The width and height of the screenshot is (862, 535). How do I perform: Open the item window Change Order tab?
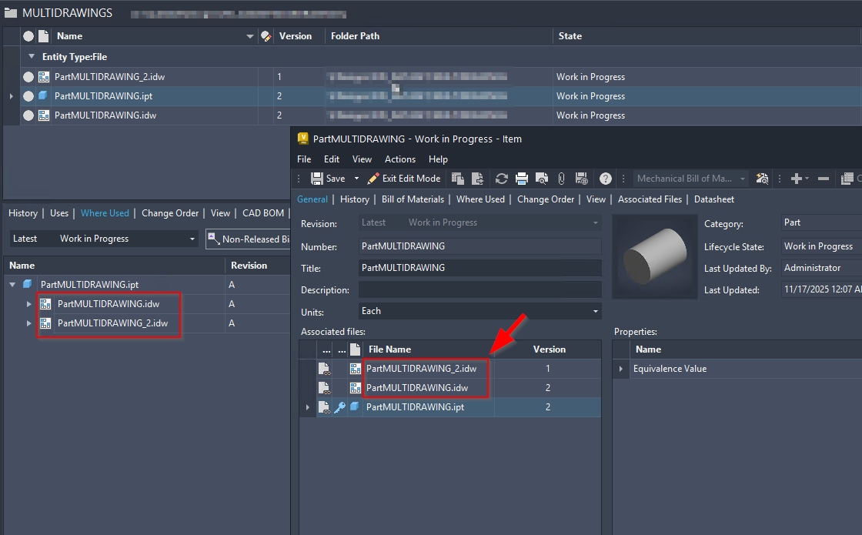[x=546, y=199]
